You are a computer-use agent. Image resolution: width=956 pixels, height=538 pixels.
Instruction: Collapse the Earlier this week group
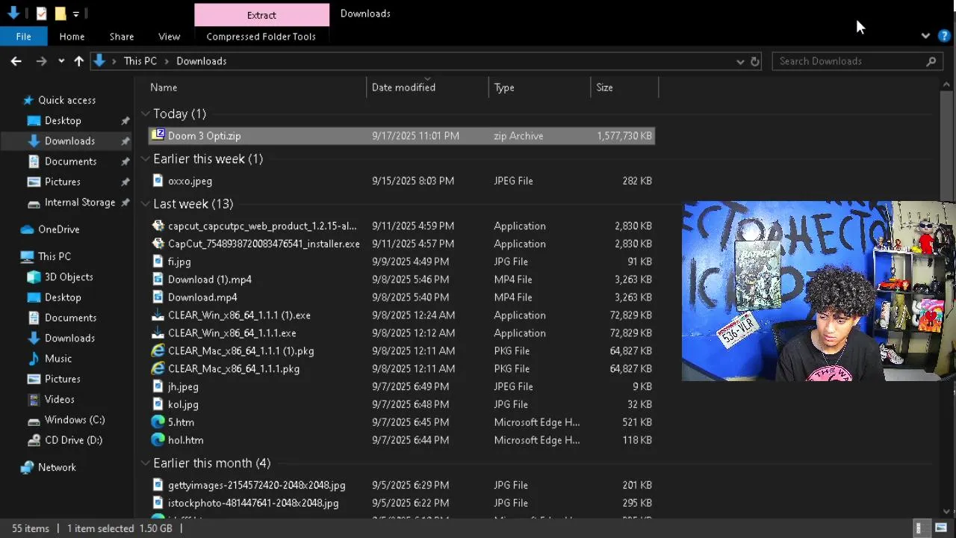click(145, 158)
